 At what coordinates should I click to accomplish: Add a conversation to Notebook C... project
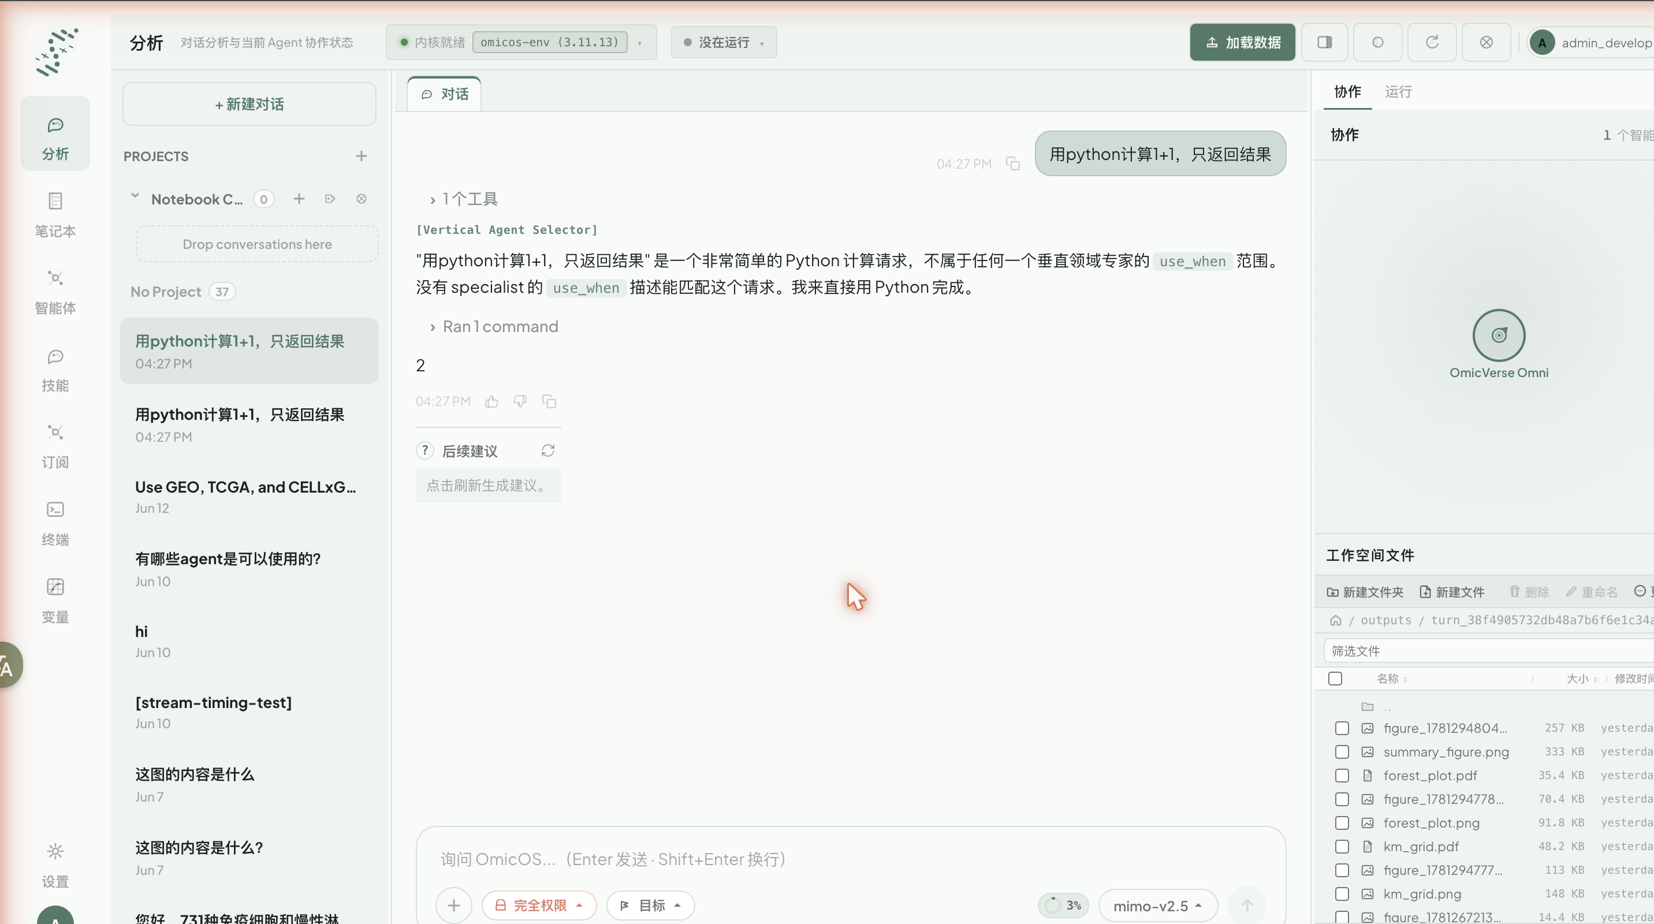point(299,199)
